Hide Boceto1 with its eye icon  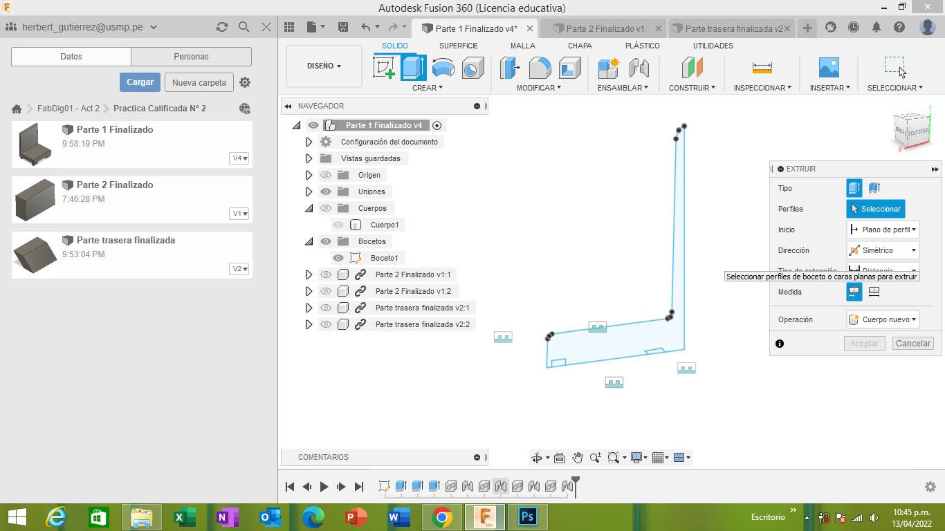coord(338,258)
